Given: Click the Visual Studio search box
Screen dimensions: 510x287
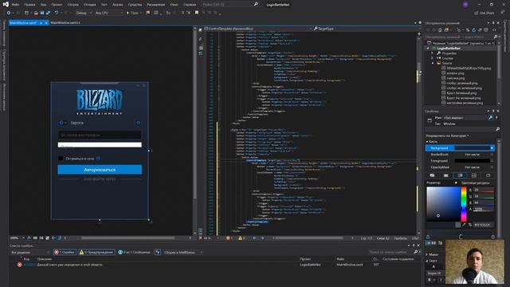Looking at the screenshot, I should (x=229, y=5).
